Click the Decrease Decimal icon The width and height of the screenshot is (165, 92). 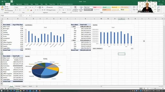[70, 10]
